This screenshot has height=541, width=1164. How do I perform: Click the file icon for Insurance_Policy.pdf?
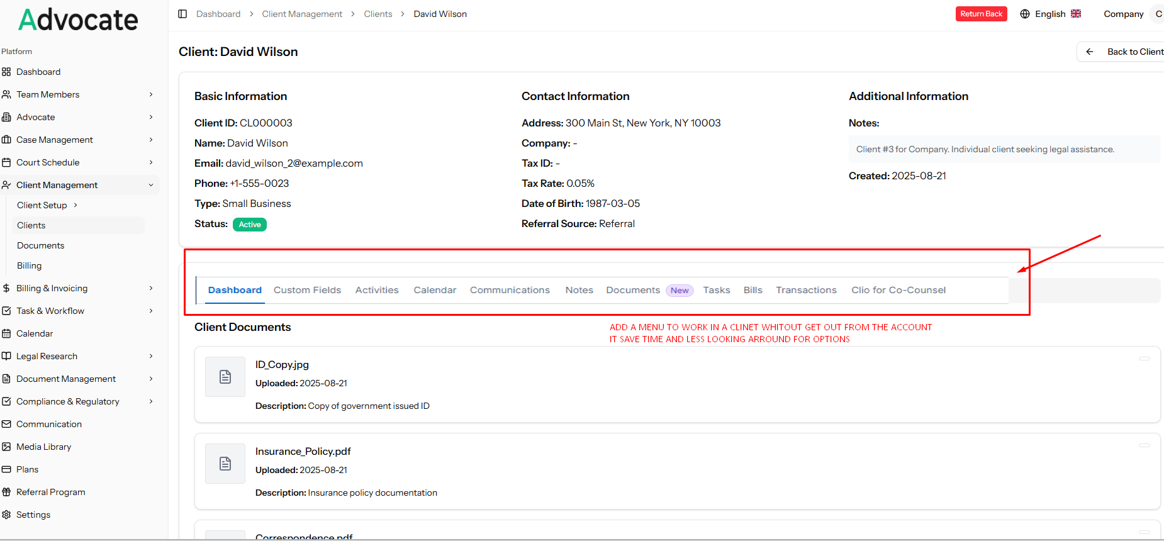tap(225, 464)
